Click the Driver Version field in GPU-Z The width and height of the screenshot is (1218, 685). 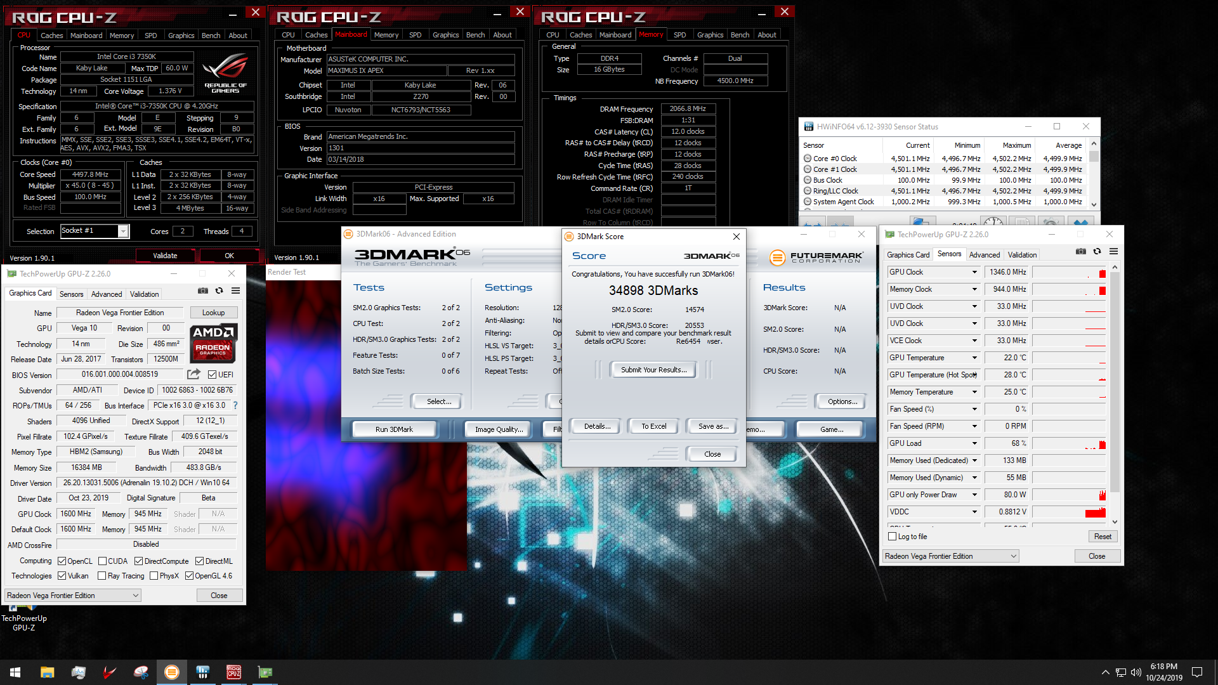point(147,483)
